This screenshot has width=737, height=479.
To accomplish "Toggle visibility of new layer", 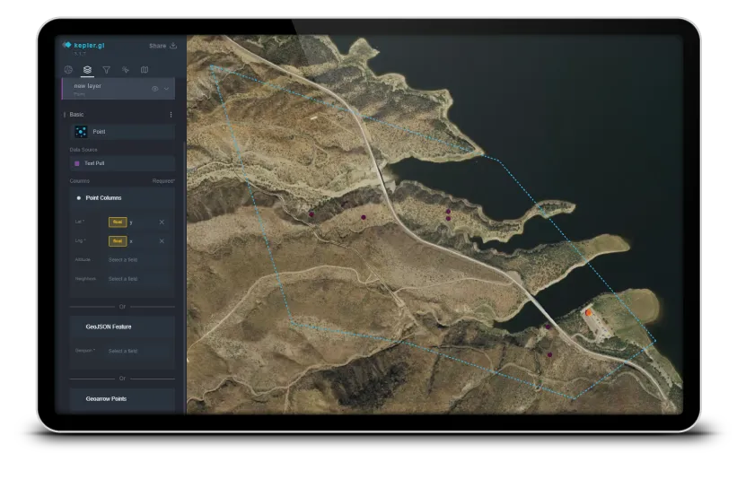I will pyautogui.click(x=155, y=89).
